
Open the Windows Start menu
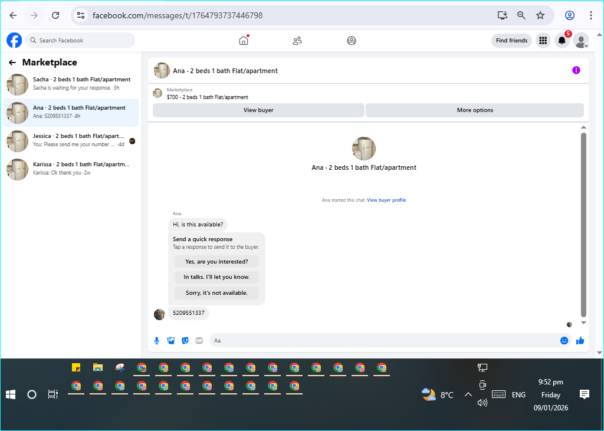11,394
